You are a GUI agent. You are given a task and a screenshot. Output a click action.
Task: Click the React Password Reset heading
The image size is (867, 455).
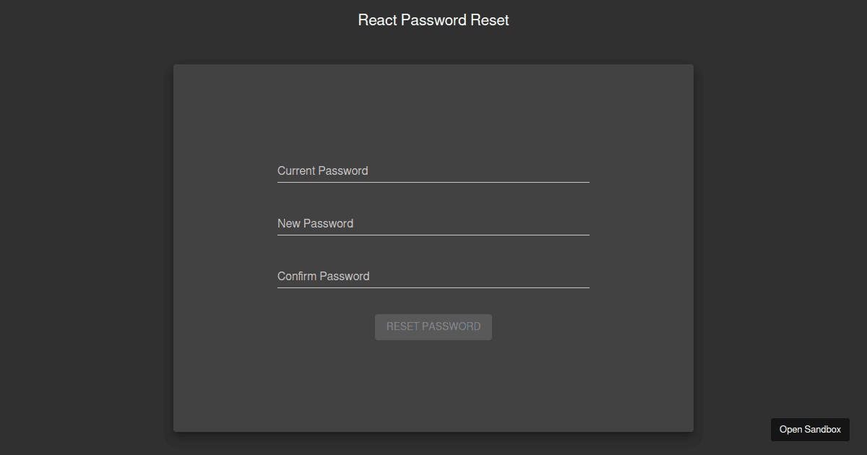[433, 19]
